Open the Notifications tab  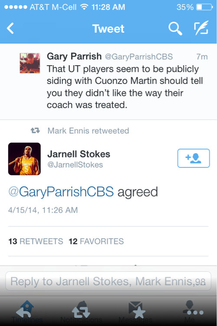[x=81, y=312]
